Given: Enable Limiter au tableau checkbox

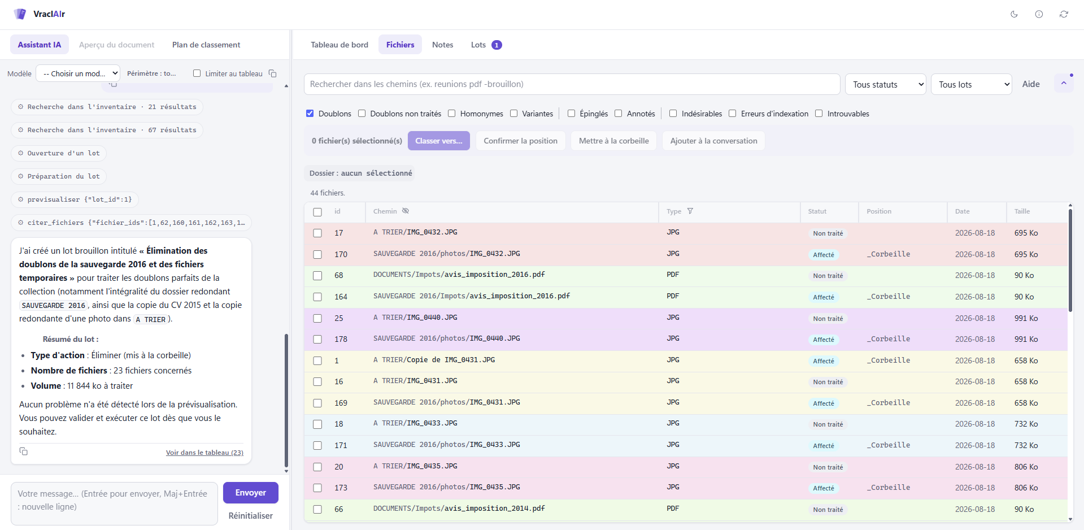Looking at the screenshot, I should coord(197,73).
